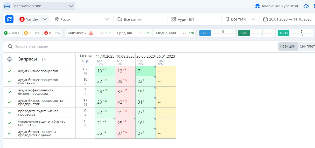Image resolution: width=315 pixels, height=148 pixels.
Task: Click the cloud download icon
Action: pyautogui.click(x=306, y=6)
